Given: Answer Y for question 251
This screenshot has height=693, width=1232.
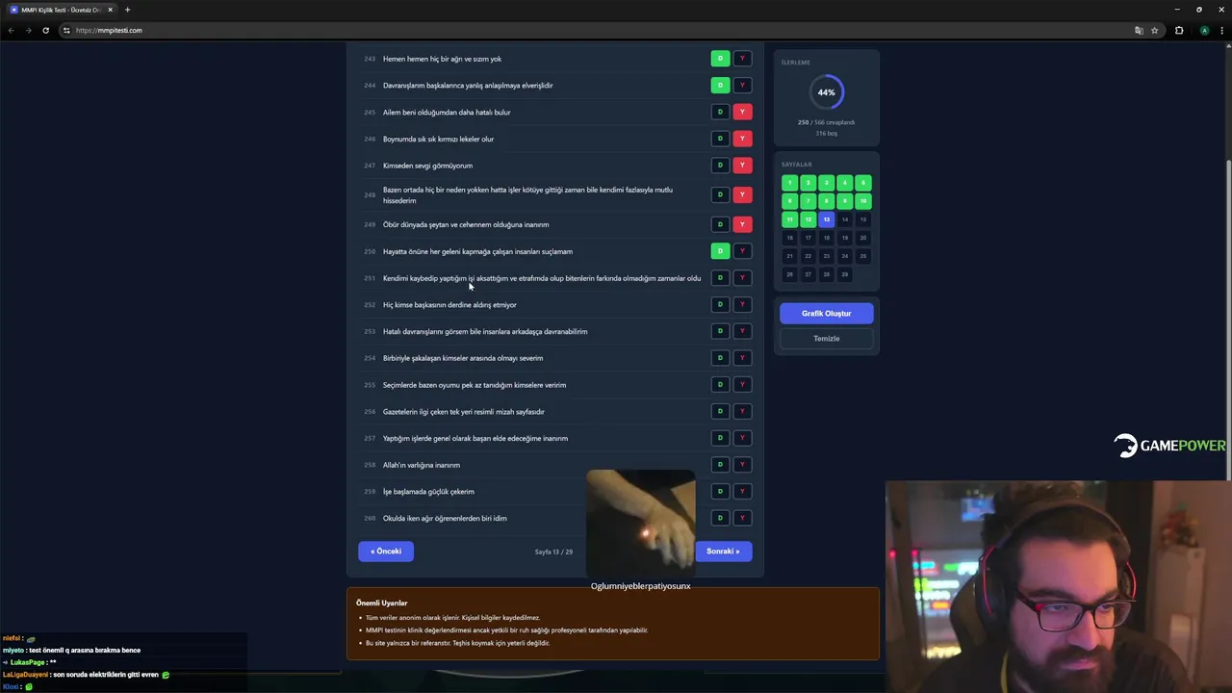Looking at the screenshot, I should (x=742, y=278).
